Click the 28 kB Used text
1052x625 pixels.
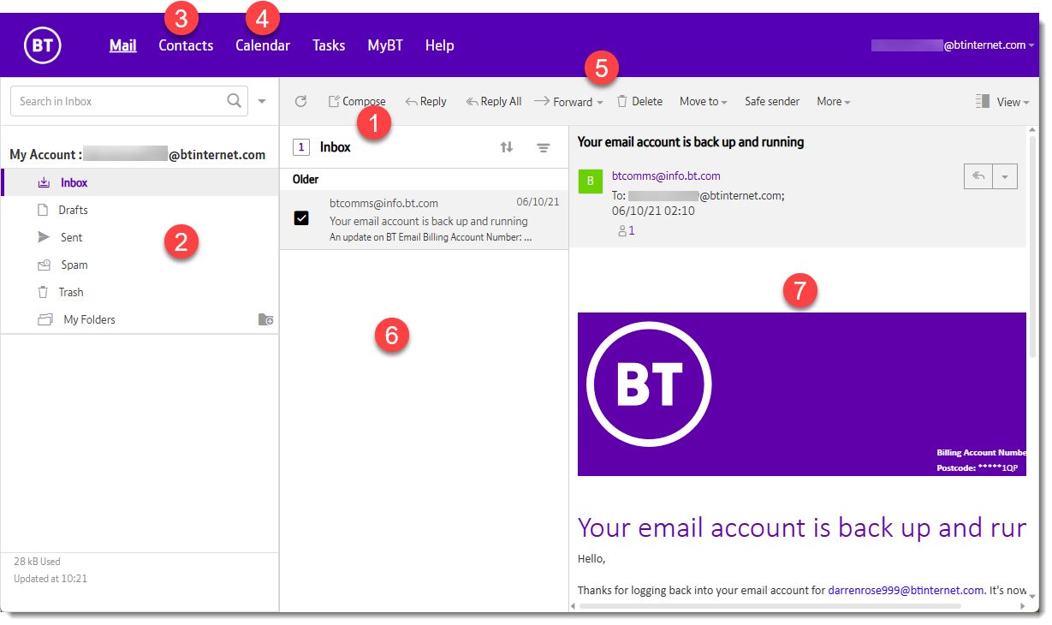tap(37, 562)
